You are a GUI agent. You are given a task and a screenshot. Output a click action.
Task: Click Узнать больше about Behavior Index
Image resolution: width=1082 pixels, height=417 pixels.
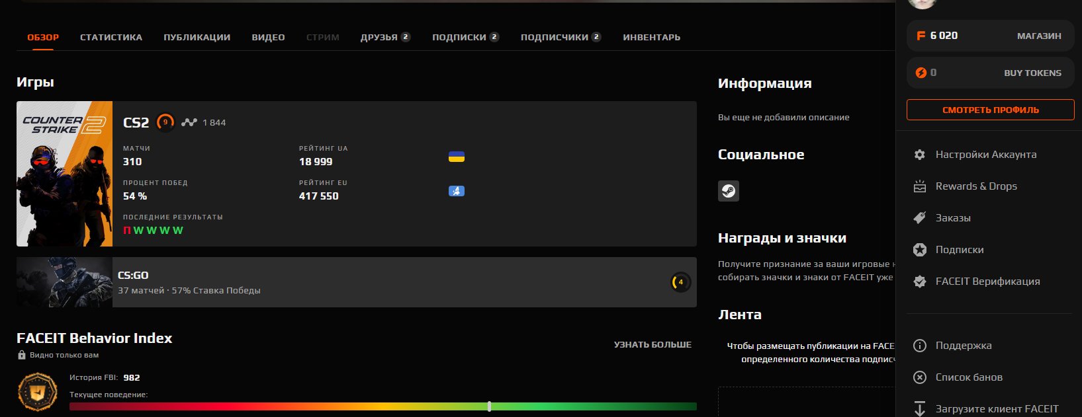pos(653,344)
